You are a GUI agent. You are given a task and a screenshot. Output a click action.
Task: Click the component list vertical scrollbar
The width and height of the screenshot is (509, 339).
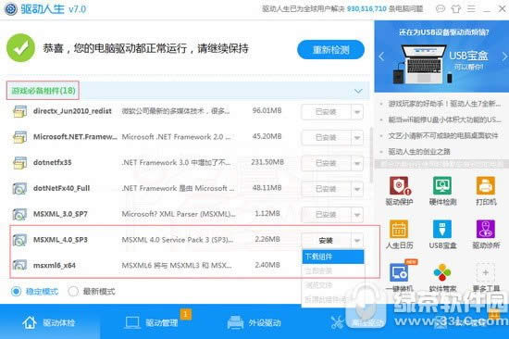pos(371,155)
